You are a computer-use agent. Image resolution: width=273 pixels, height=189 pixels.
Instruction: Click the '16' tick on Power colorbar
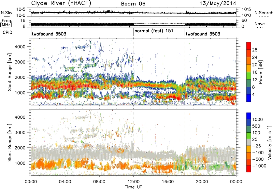pyautogui.click(x=255, y=72)
